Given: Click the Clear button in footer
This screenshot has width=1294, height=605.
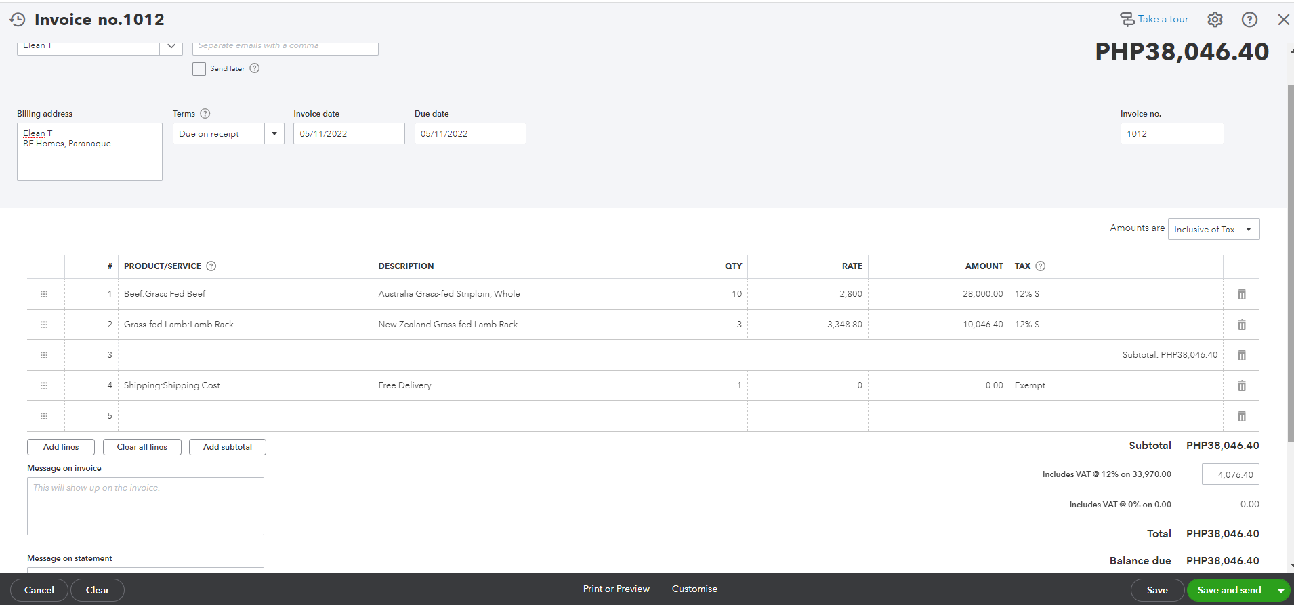Looking at the screenshot, I should click(98, 590).
